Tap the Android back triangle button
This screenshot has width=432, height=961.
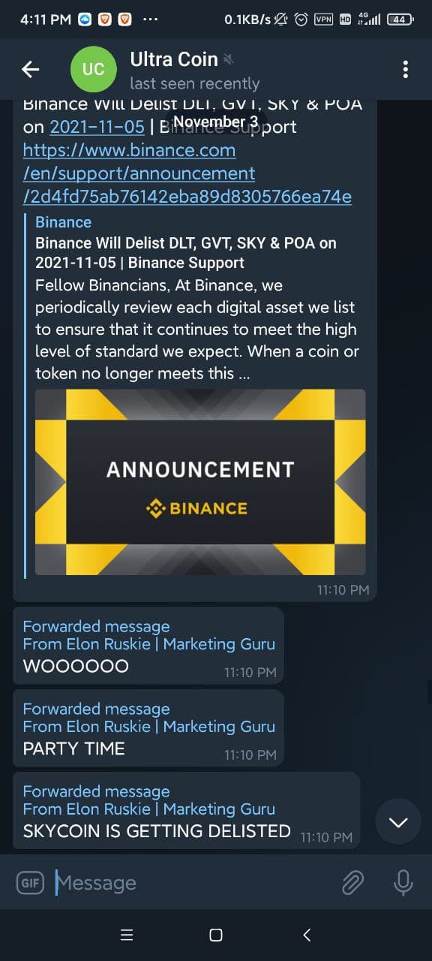pyautogui.click(x=306, y=935)
